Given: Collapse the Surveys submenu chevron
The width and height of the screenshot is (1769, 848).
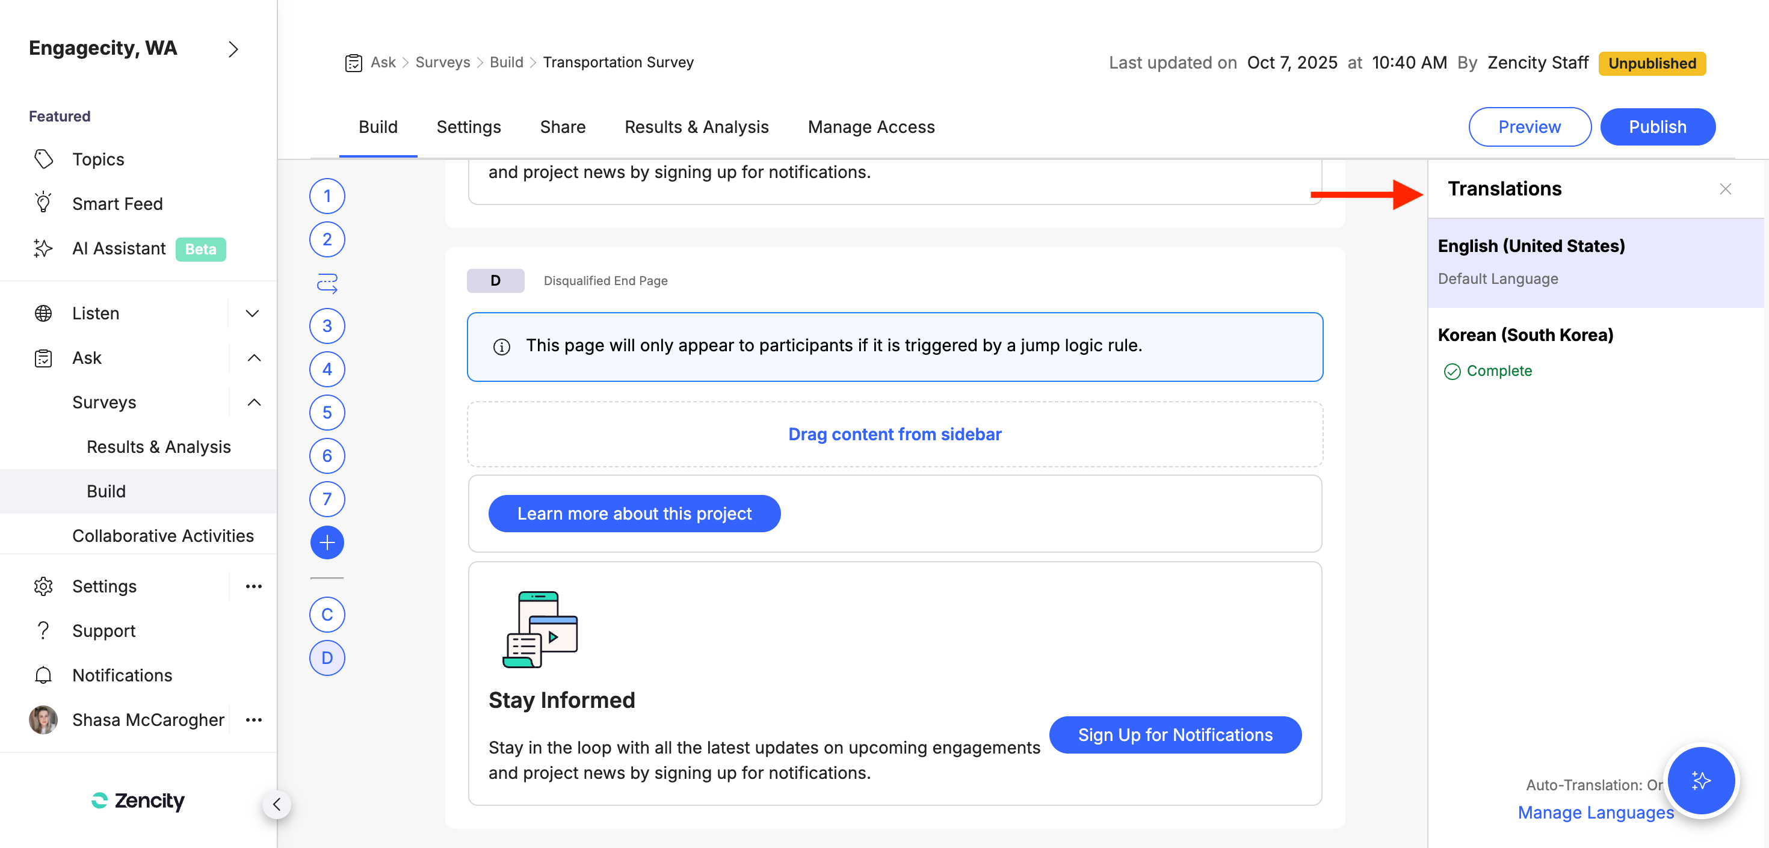Looking at the screenshot, I should 253,402.
